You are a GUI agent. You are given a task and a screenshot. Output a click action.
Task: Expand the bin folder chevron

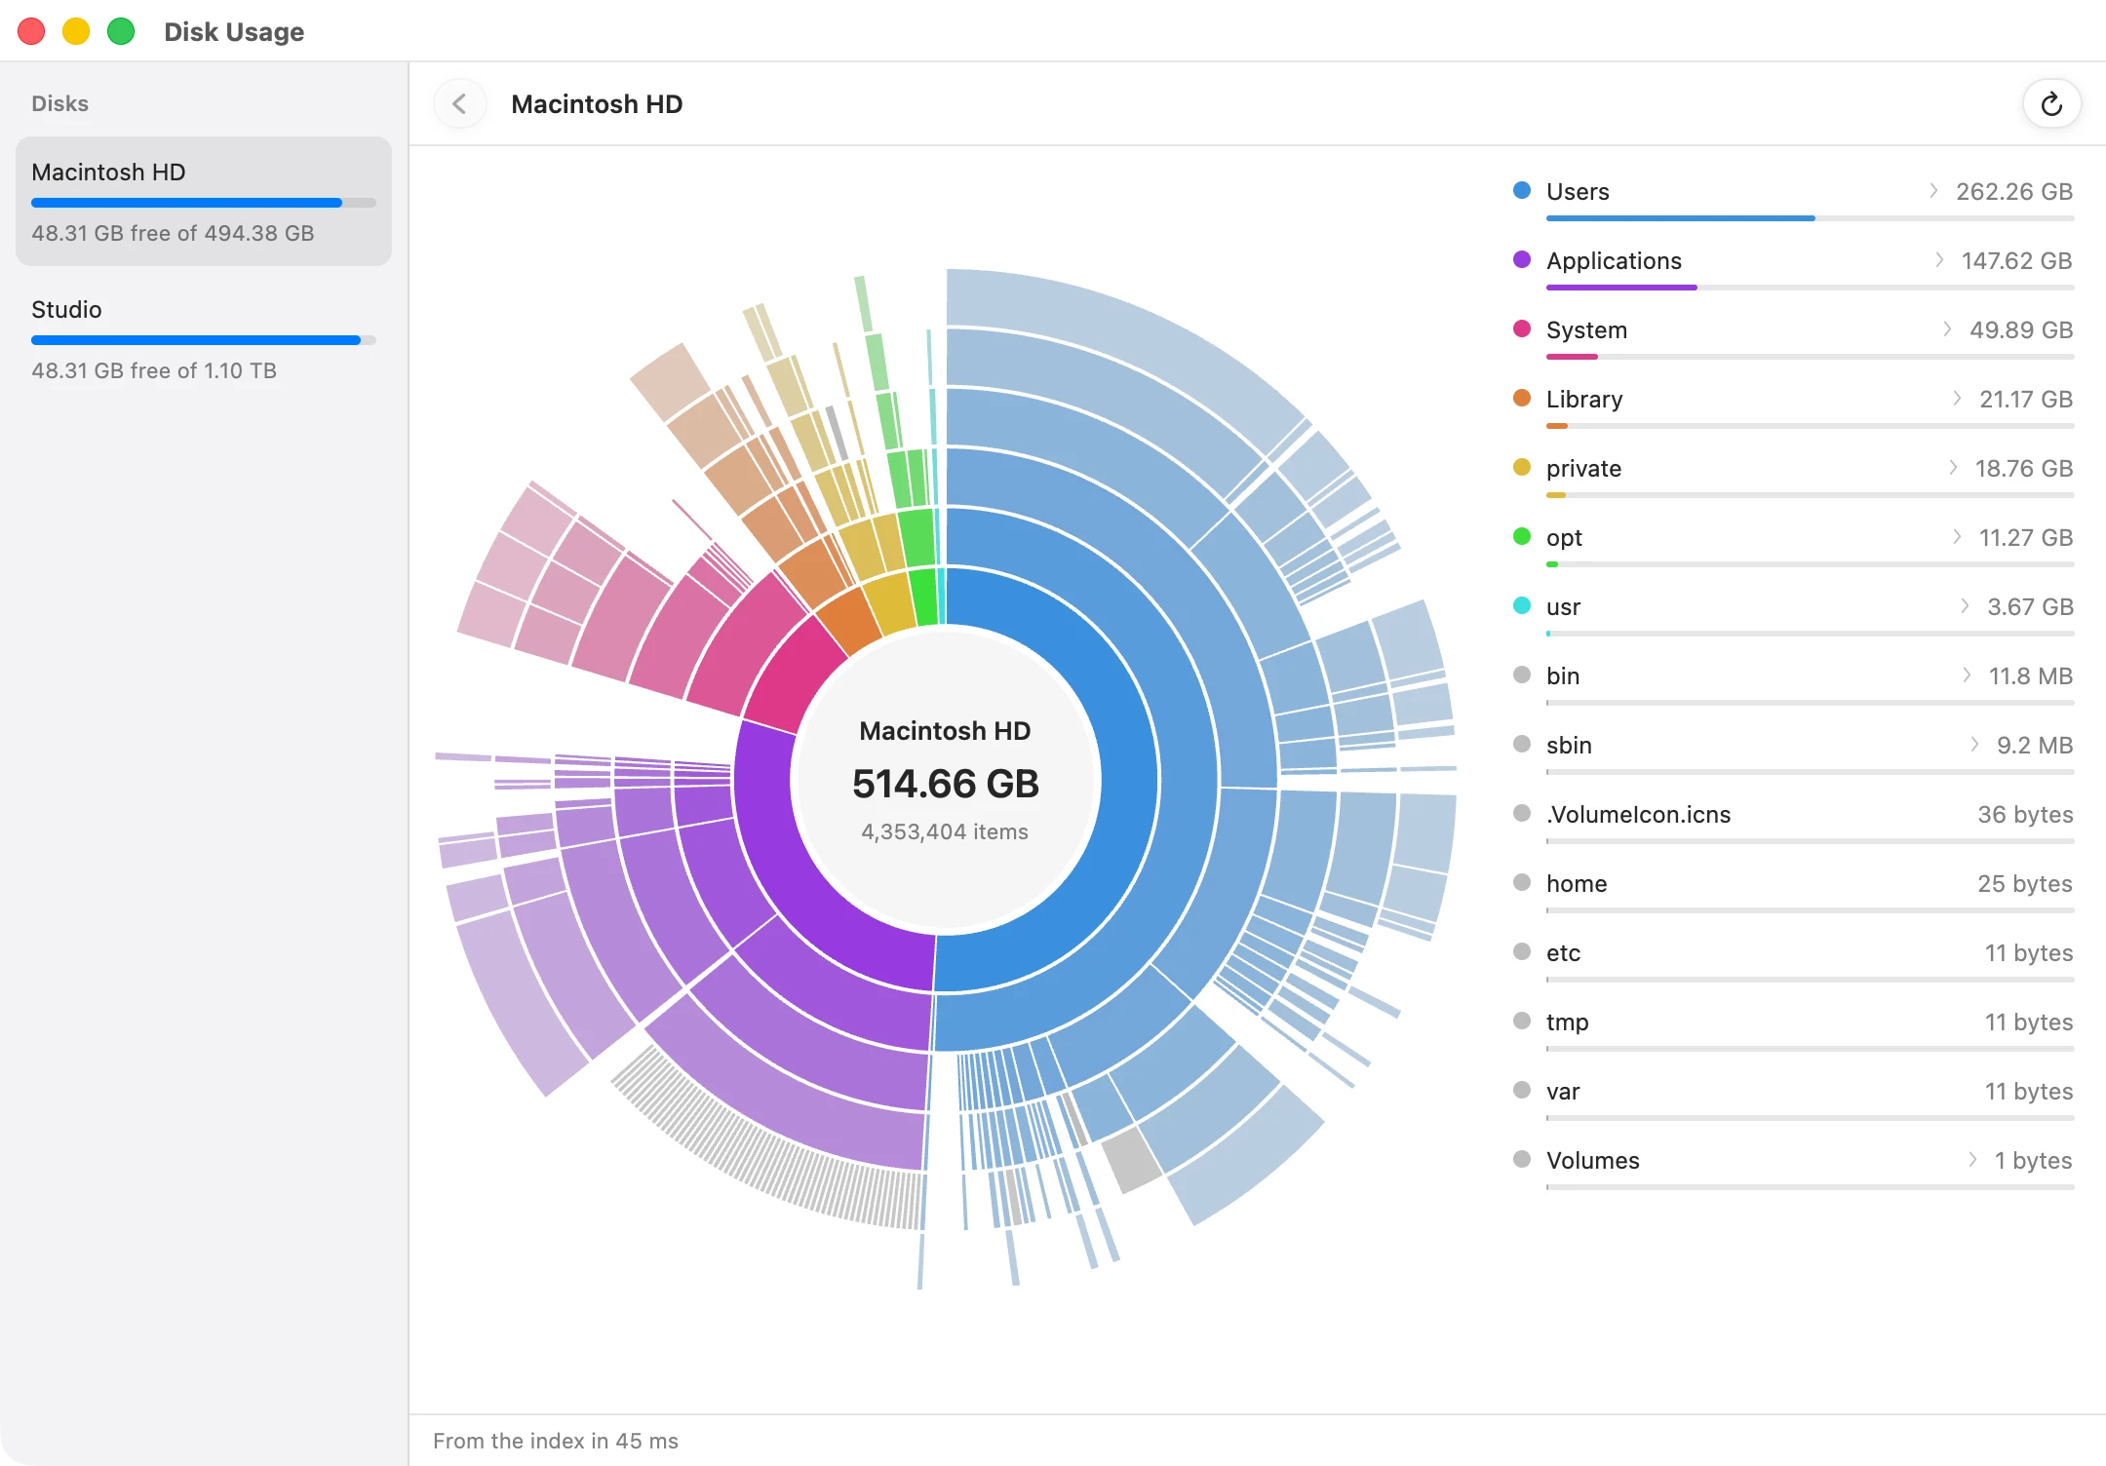pos(1967,675)
